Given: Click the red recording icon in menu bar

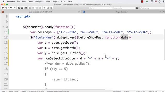Looking at the screenshot, I should pos(142,1).
